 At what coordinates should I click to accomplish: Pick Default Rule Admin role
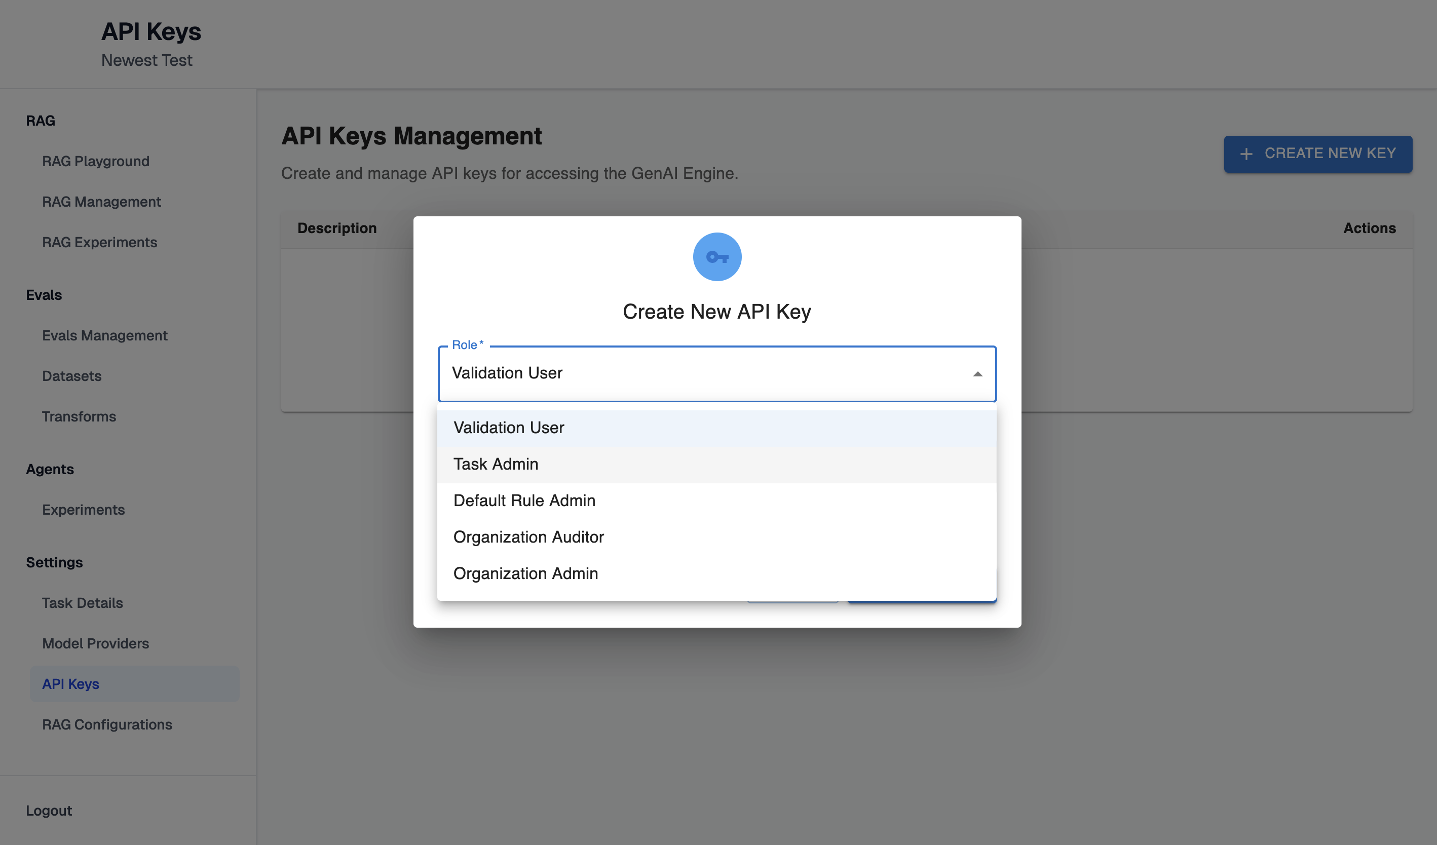[524, 501]
